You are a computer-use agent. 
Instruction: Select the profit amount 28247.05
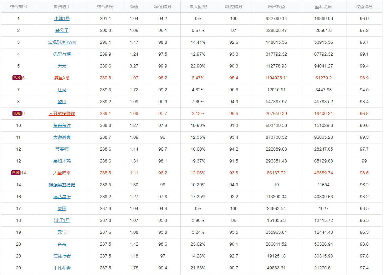323,149
